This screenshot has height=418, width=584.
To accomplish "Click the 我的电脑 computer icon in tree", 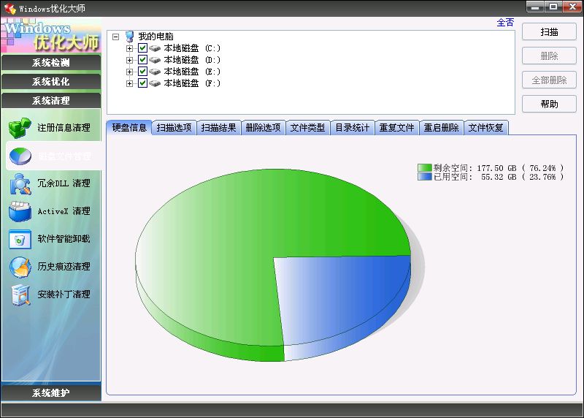I will tap(130, 37).
